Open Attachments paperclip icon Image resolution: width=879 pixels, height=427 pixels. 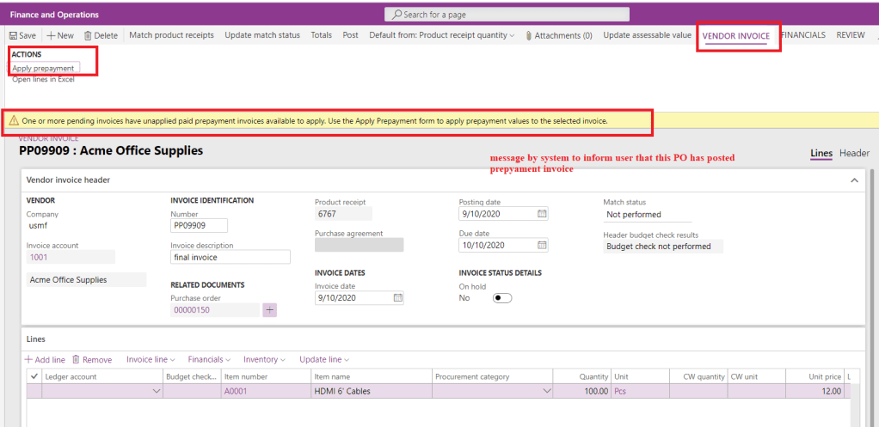click(x=529, y=35)
